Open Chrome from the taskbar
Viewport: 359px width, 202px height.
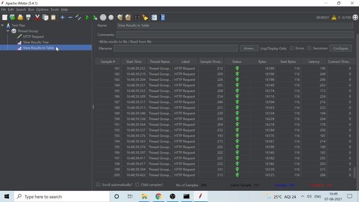point(158,196)
